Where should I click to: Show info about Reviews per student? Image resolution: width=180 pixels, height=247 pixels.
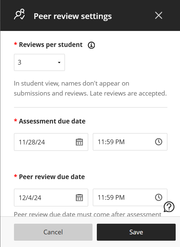coord(91,45)
